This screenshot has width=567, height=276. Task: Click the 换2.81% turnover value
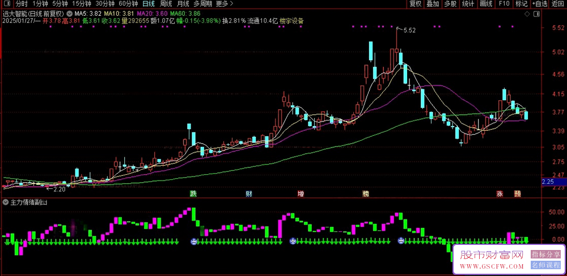[x=234, y=21]
